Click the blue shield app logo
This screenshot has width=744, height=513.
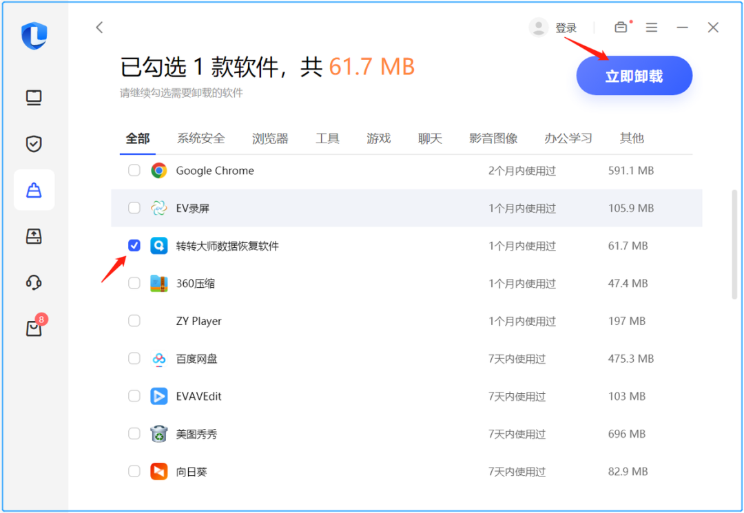pos(34,36)
